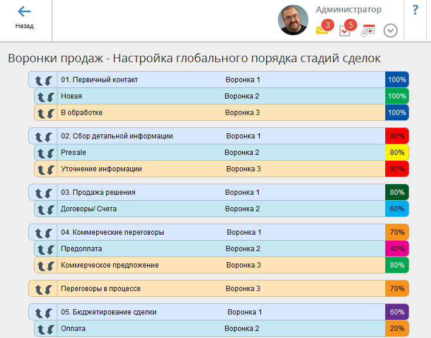Click the 'Администратор' user name
The image size is (431, 338).
coord(348,9)
